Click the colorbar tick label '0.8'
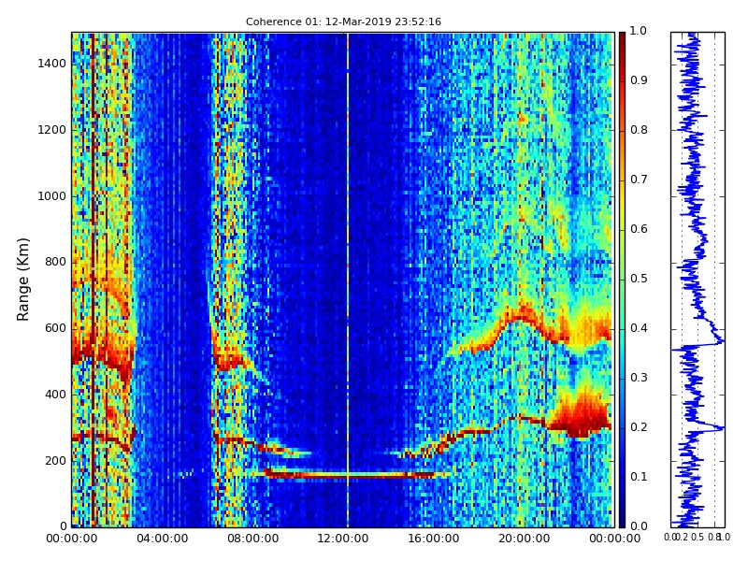Screen dimensions: 748x561 [639, 130]
